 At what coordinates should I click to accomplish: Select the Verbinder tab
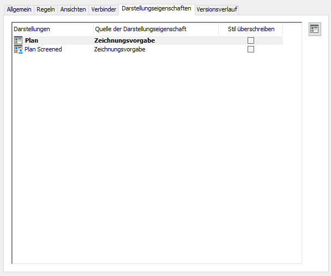[104, 9]
